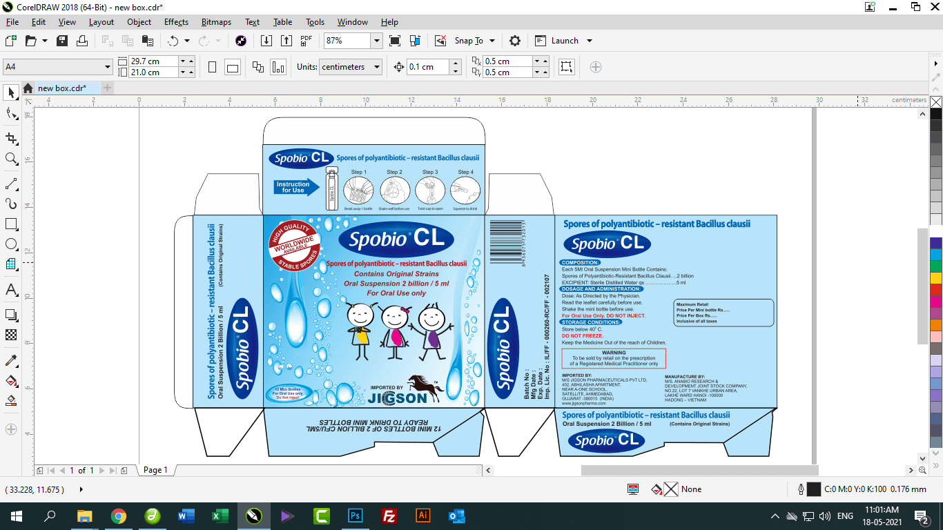943x530 pixels.
Task: Select the Crop tool
Action: point(11,139)
